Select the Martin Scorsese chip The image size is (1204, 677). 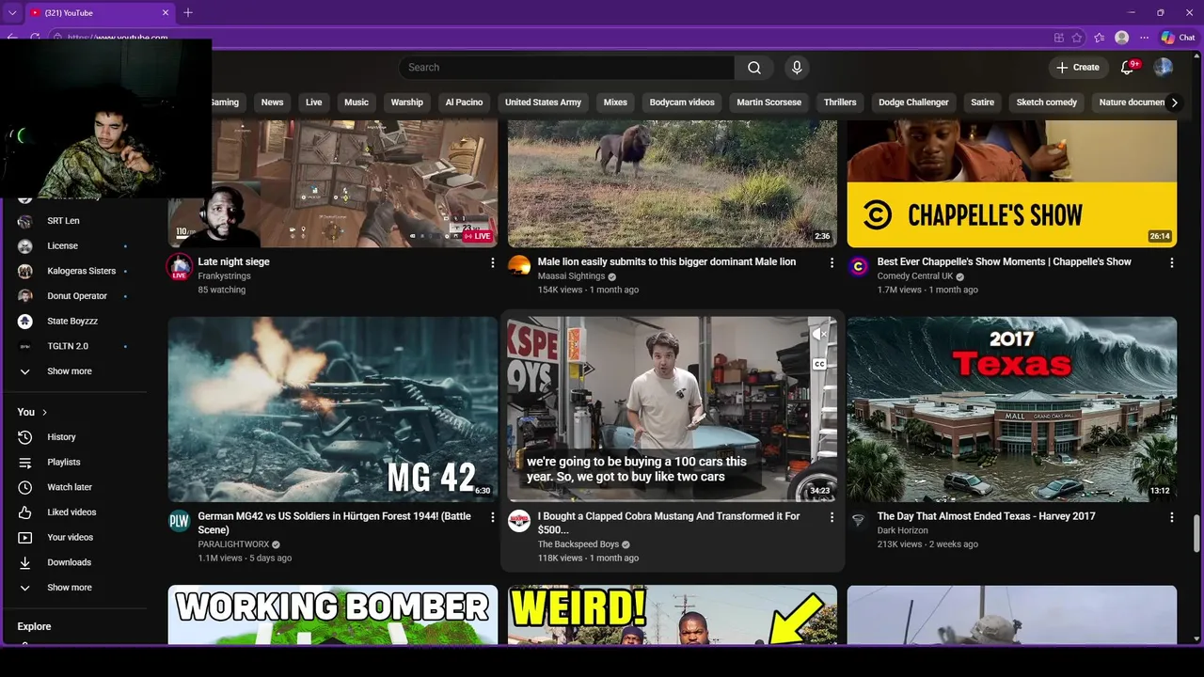point(769,102)
